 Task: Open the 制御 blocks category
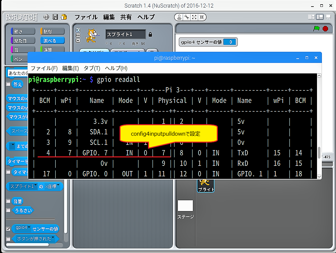coord(52,31)
